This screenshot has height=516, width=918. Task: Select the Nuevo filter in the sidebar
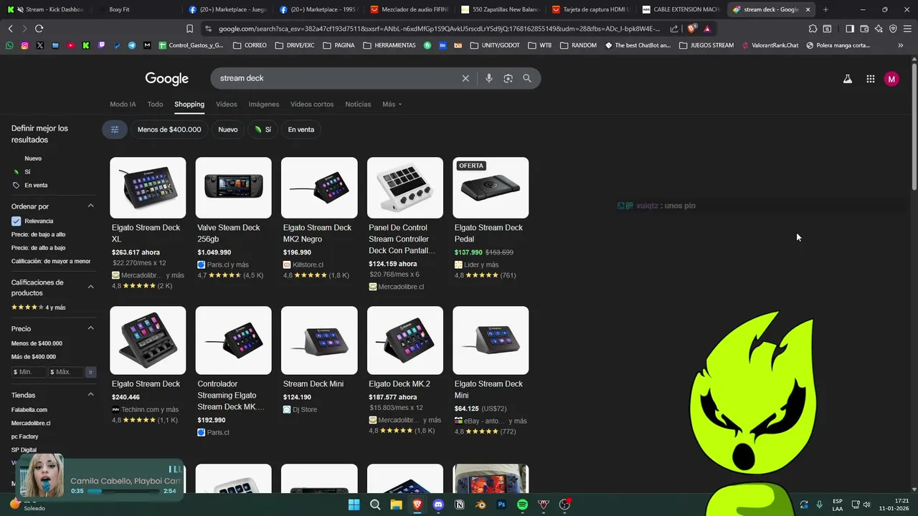coord(33,158)
